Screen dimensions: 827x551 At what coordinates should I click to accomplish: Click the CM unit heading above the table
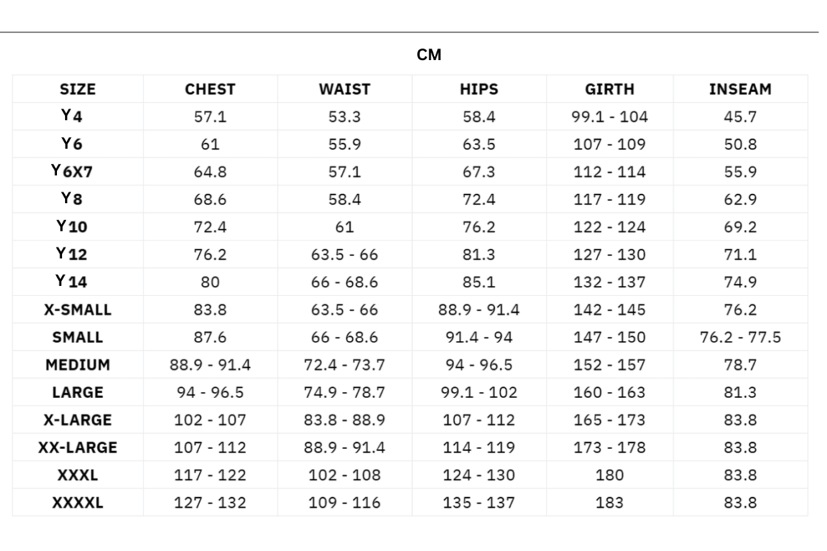(429, 55)
